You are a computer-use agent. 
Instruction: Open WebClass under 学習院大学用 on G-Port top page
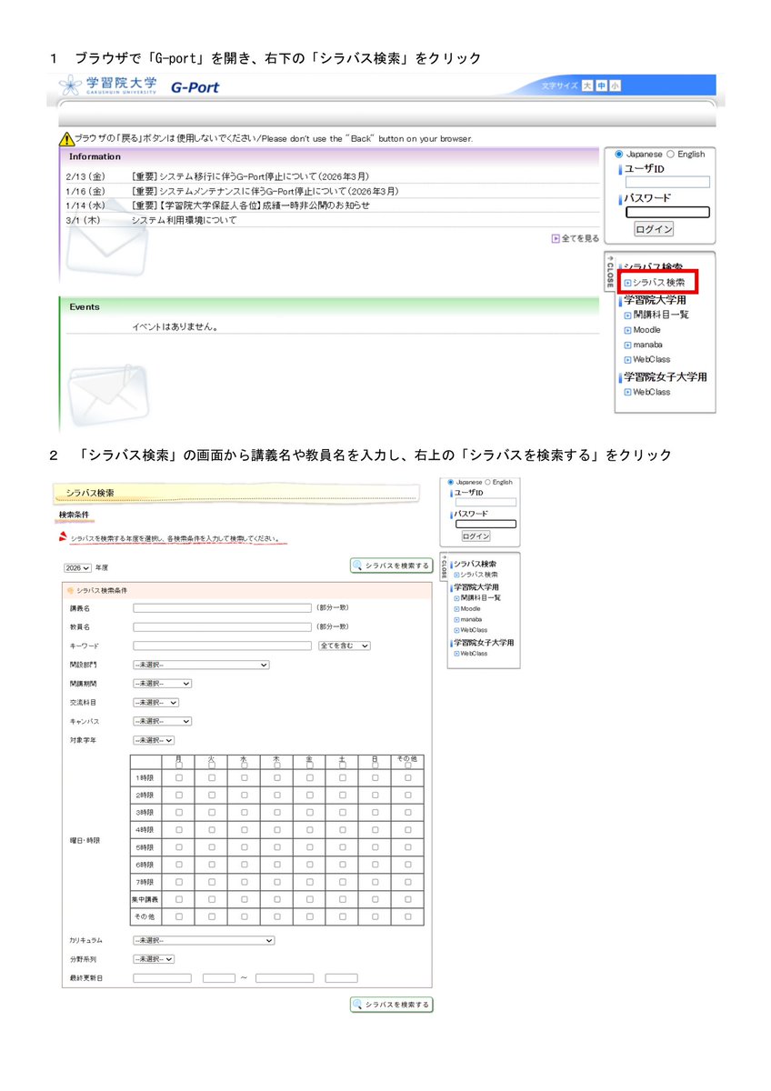click(651, 359)
